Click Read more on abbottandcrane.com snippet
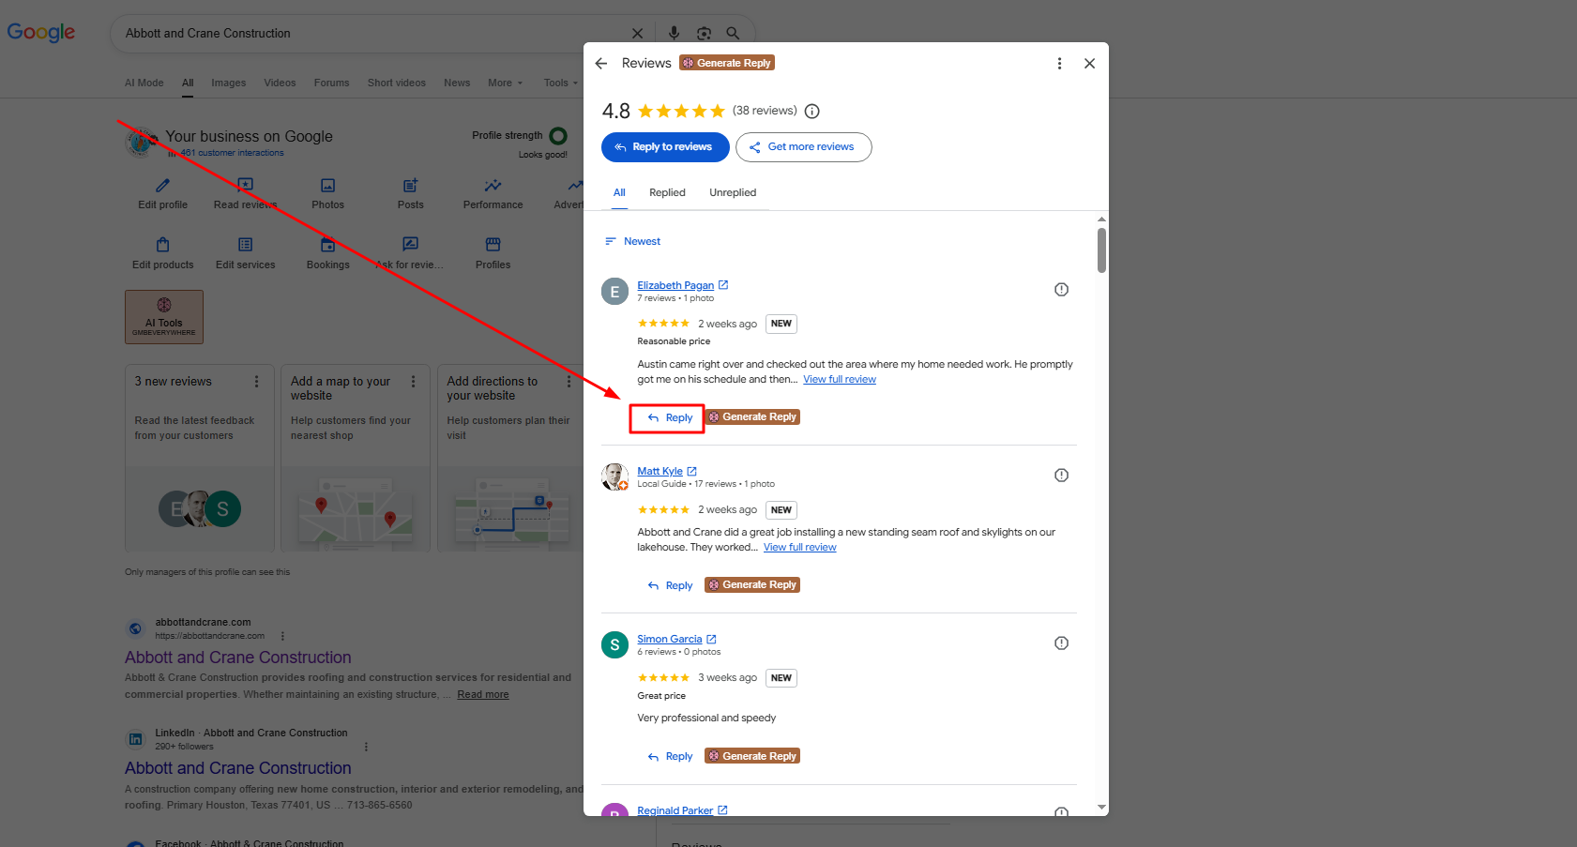Viewport: 1577px width, 847px height. [483, 695]
